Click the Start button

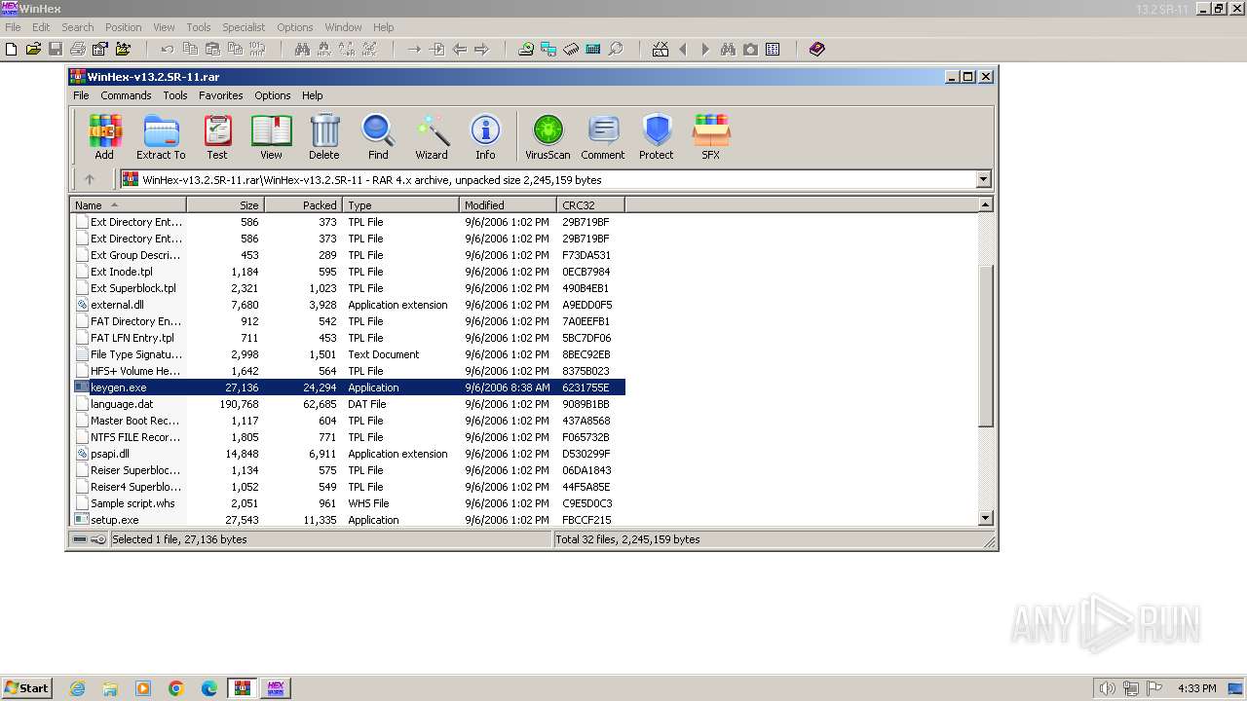click(26, 687)
